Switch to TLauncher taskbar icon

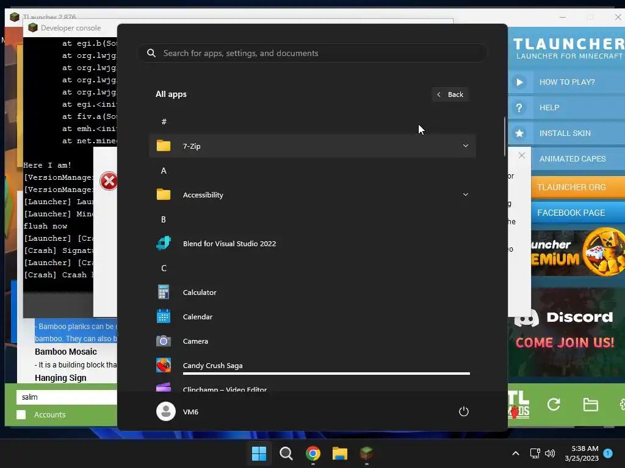click(366, 453)
